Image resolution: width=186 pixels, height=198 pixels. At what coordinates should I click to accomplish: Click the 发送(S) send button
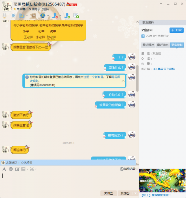(x=125, y=193)
